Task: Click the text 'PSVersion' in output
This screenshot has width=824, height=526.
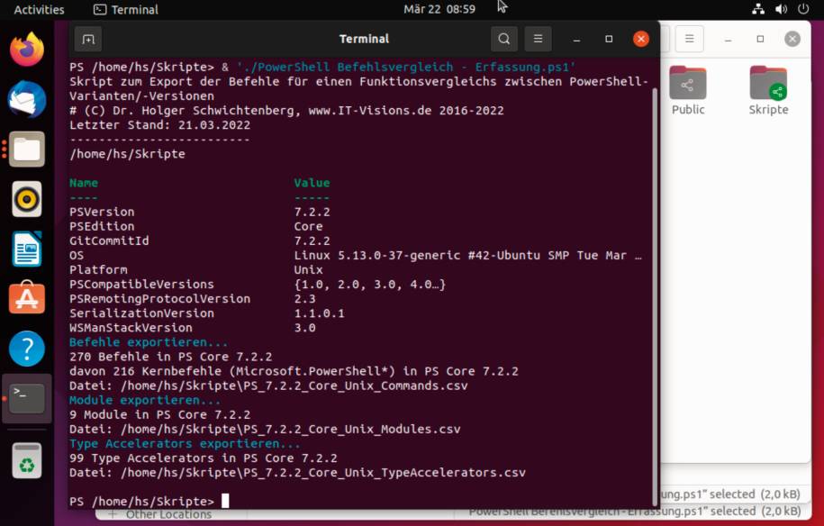Action: (102, 212)
